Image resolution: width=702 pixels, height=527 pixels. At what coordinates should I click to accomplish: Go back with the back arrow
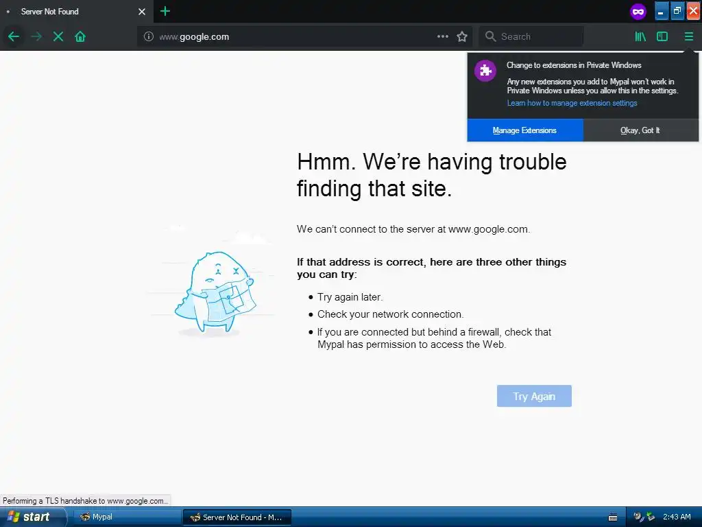click(14, 36)
